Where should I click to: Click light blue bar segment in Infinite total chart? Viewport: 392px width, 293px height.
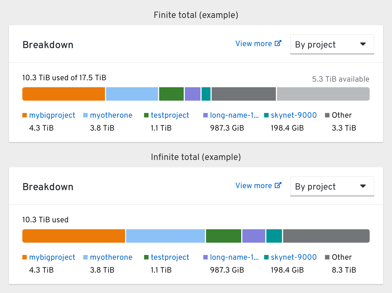[x=166, y=236]
